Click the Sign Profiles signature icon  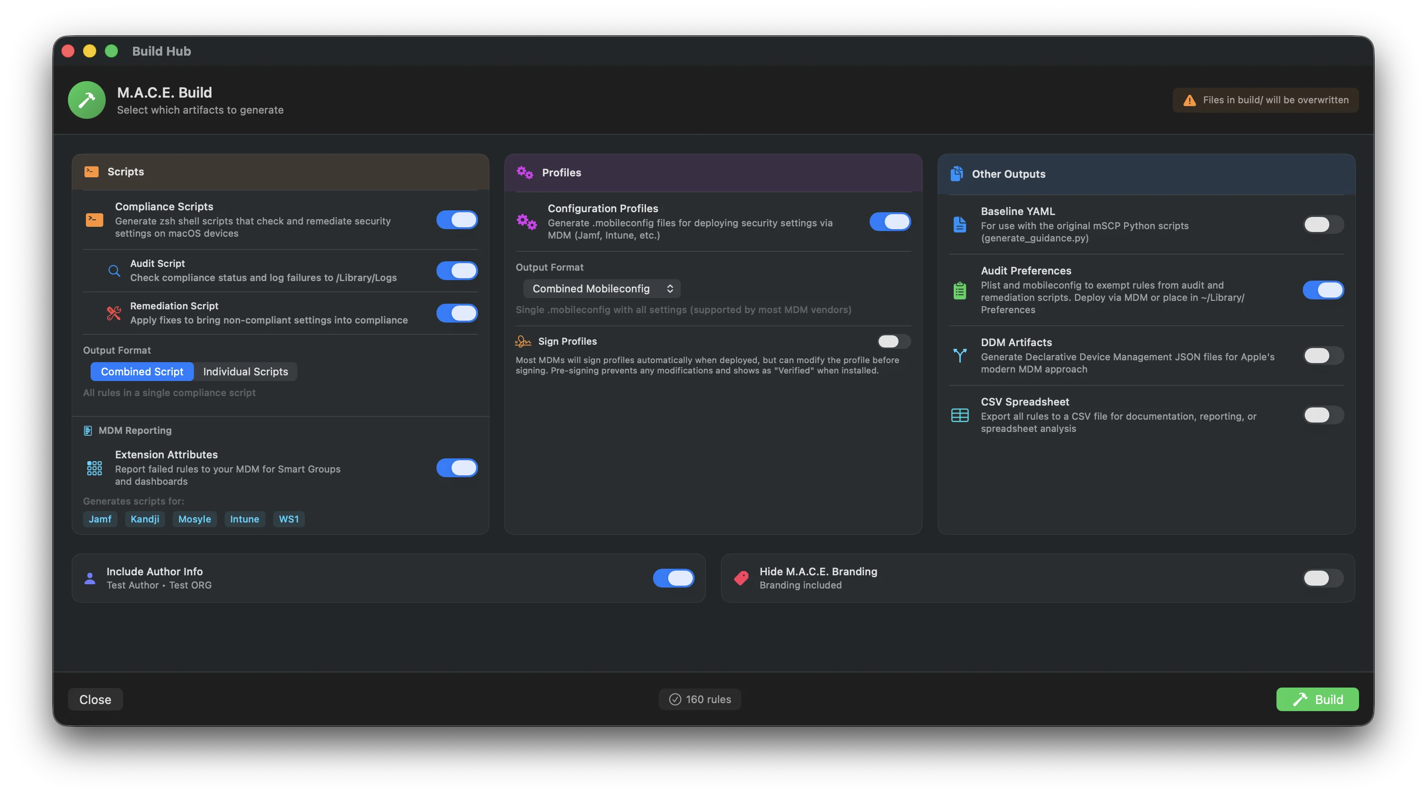click(x=522, y=341)
